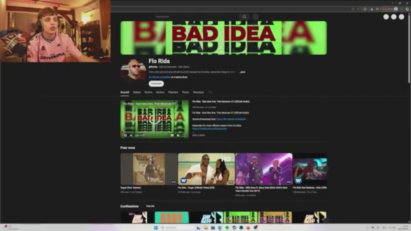The height and width of the screenshot is (231, 411).
Task: Click LIRE LA SUITE under featured video
Action: click(x=198, y=135)
